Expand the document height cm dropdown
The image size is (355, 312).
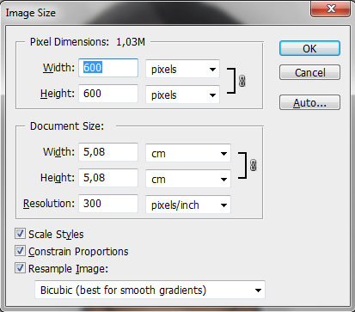click(x=188, y=179)
